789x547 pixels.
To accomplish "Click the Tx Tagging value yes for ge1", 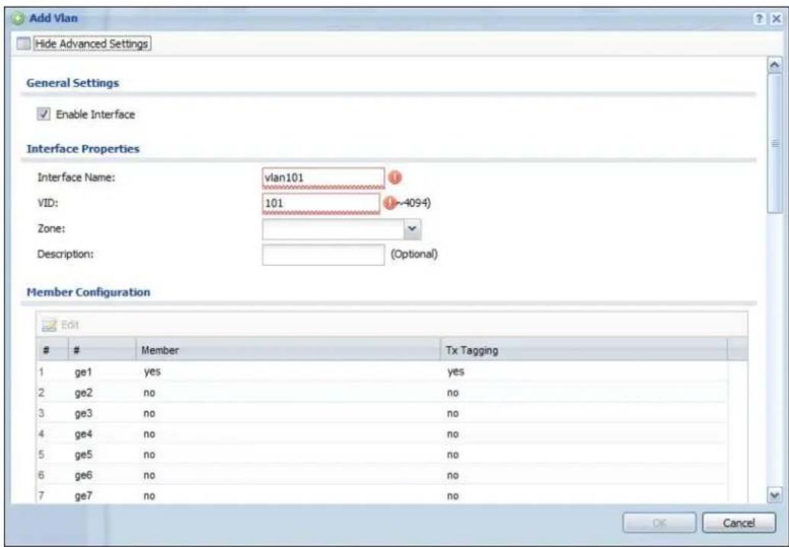I will click(x=456, y=372).
